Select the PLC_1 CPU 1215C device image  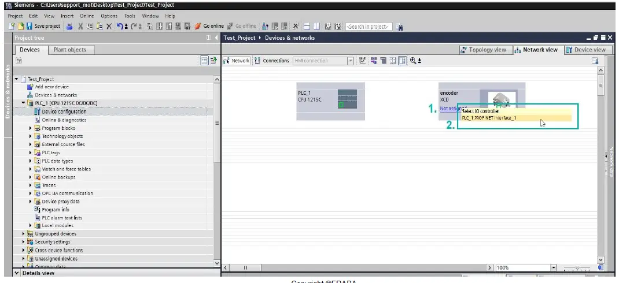click(x=348, y=99)
